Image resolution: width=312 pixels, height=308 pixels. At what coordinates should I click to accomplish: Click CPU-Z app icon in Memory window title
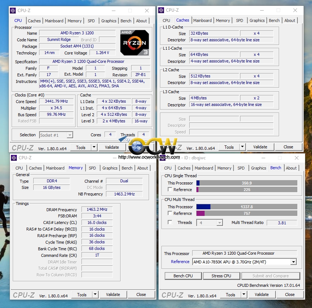[x=14, y=158]
